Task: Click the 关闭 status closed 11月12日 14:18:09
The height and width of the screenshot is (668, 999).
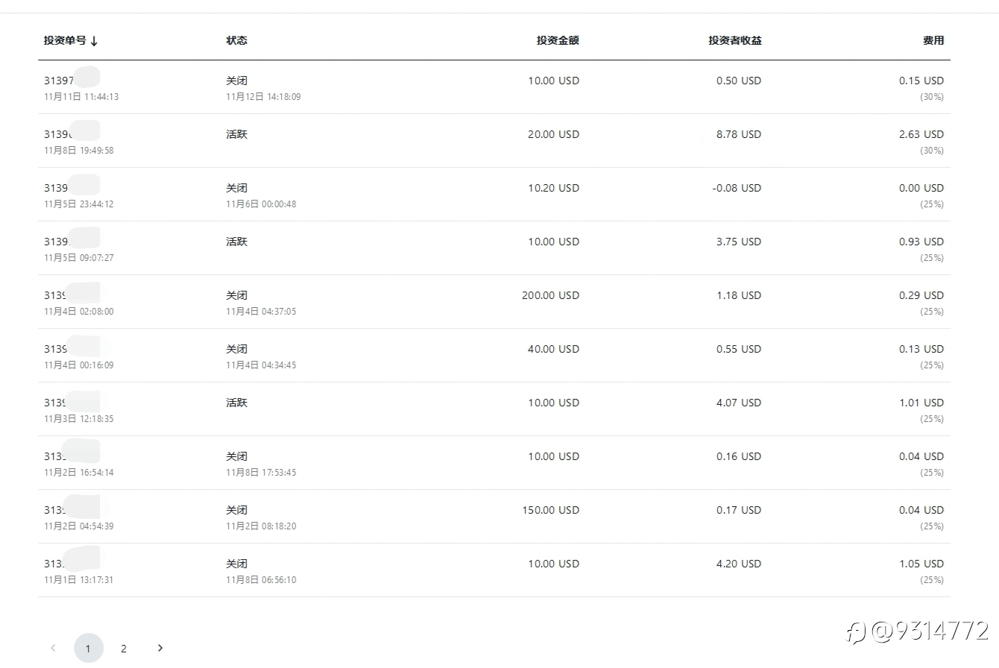Action: click(236, 81)
